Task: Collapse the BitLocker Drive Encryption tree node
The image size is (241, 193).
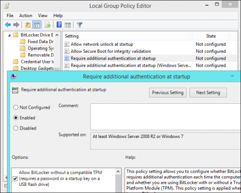Action: pos(10,35)
